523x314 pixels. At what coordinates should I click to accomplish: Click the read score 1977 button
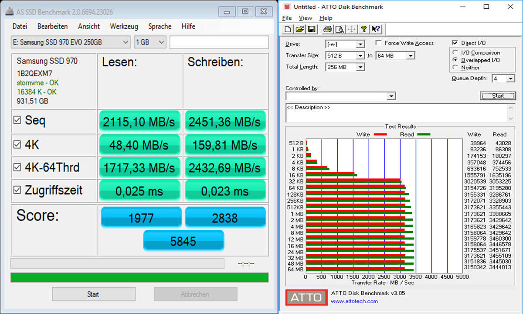[x=141, y=218]
